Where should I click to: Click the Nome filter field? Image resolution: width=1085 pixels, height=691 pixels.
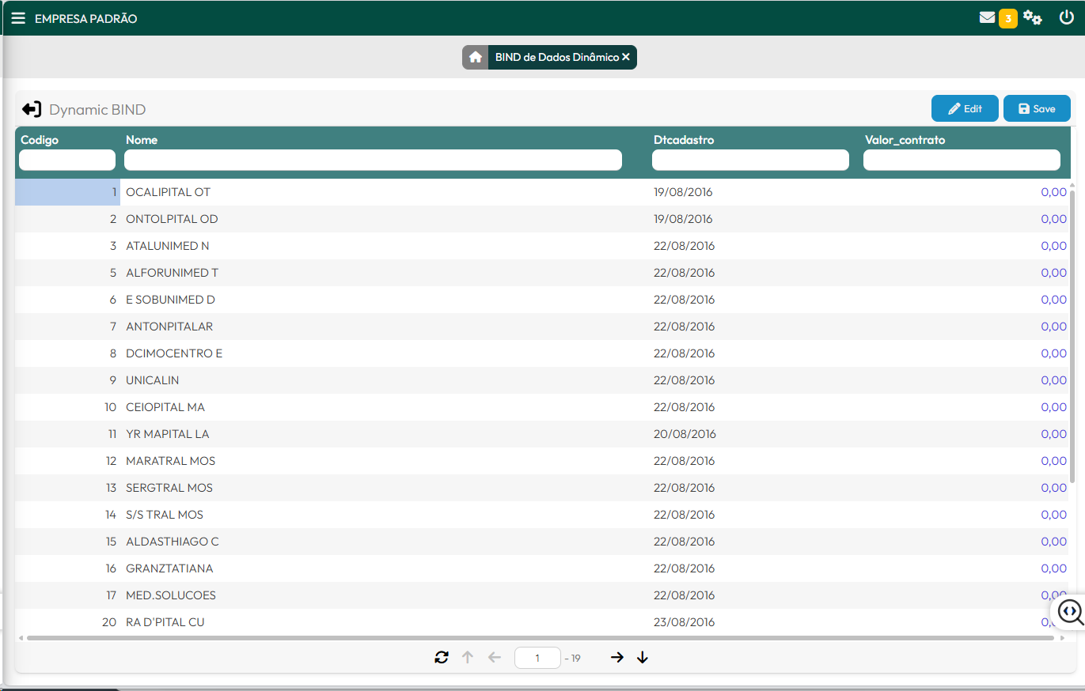[373, 160]
